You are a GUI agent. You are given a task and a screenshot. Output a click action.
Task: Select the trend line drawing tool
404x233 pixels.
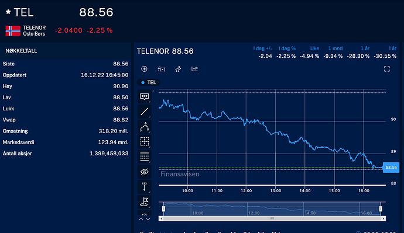pos(144,112)
